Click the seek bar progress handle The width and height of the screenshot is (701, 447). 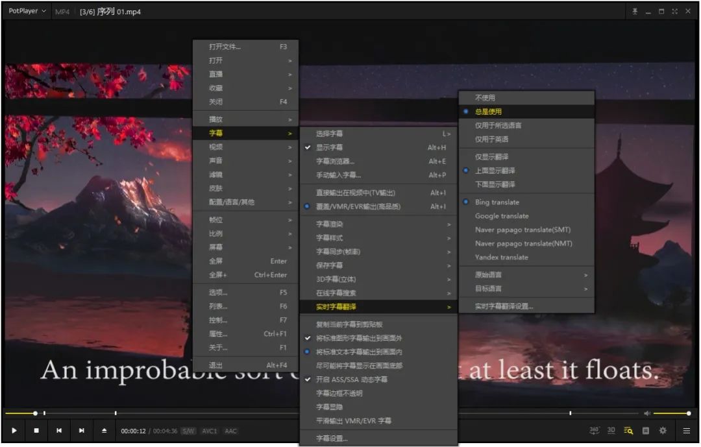pos(35,413)
